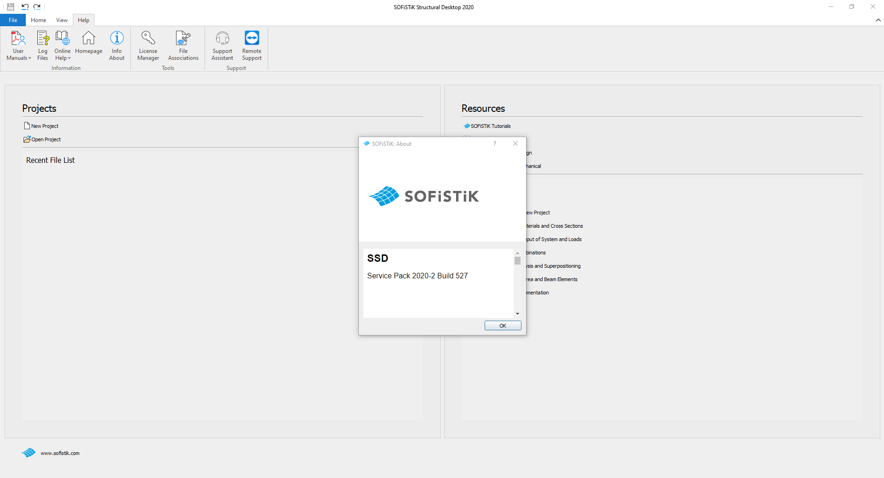Open Online Help icon
This screenshot has height=478, width=884.
coord(62,45)
